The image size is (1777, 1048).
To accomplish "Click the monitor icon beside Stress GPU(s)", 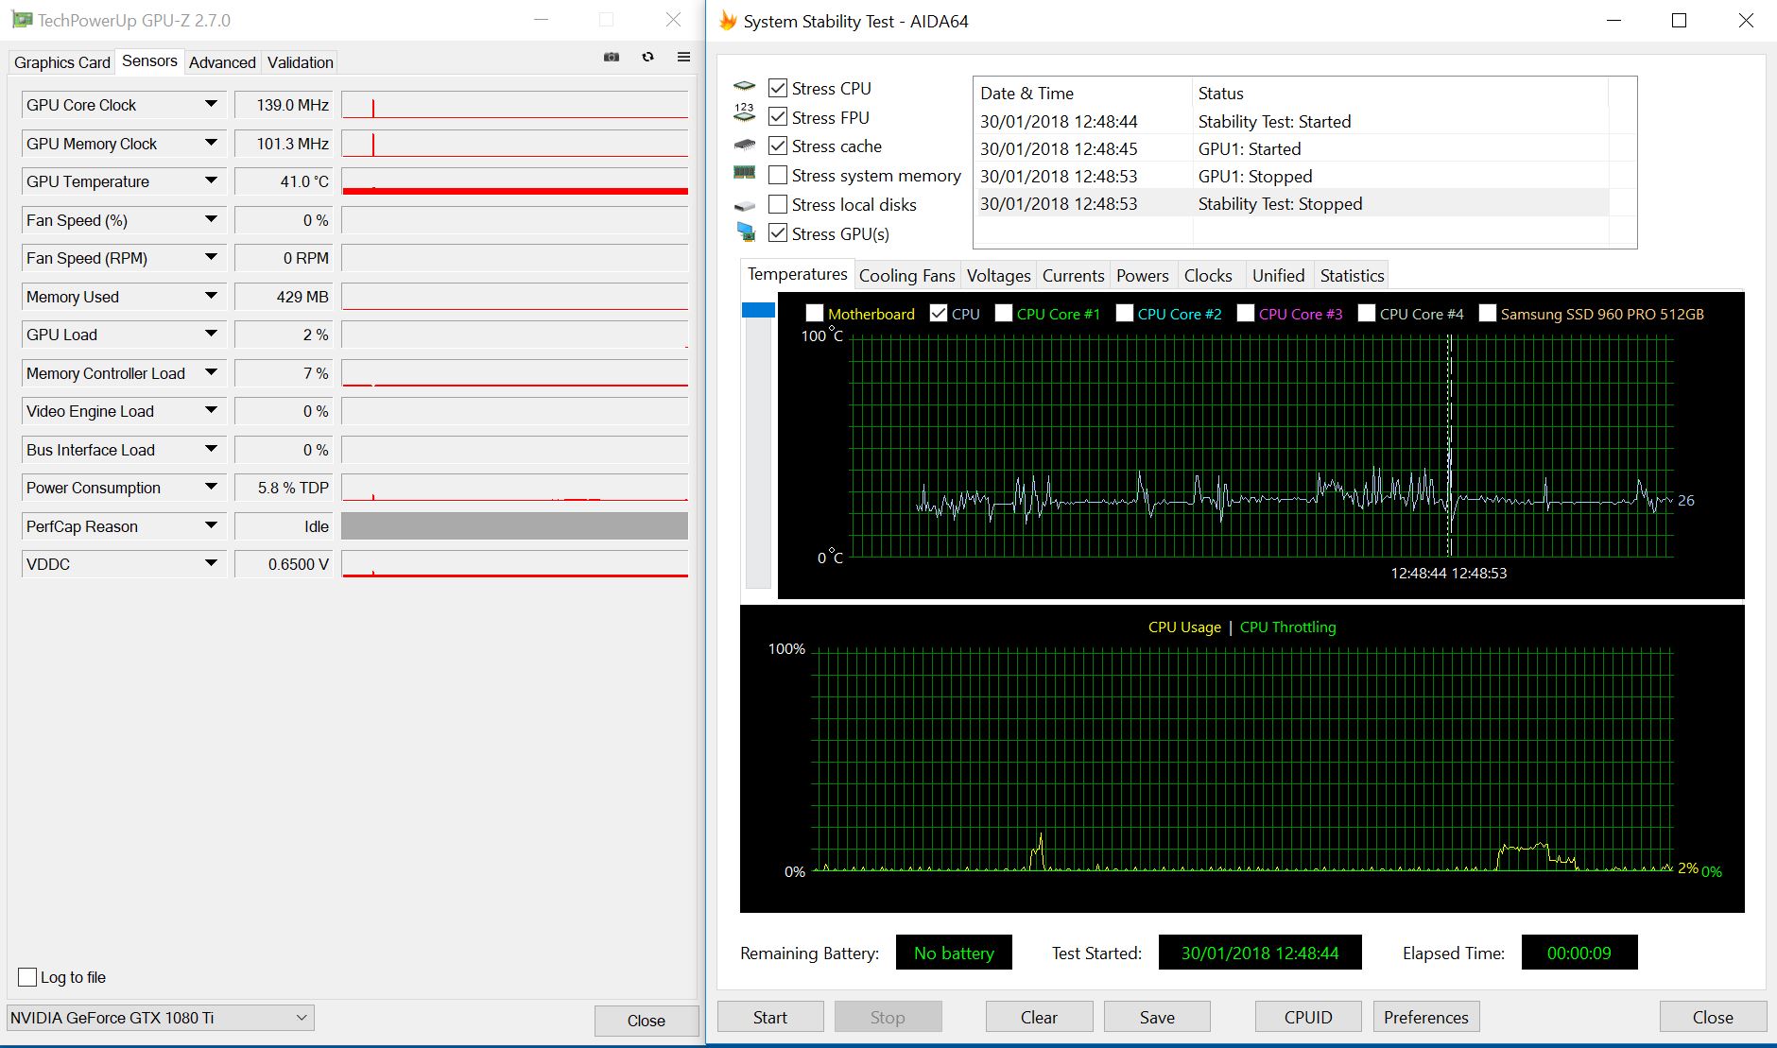I will (745, 232).
